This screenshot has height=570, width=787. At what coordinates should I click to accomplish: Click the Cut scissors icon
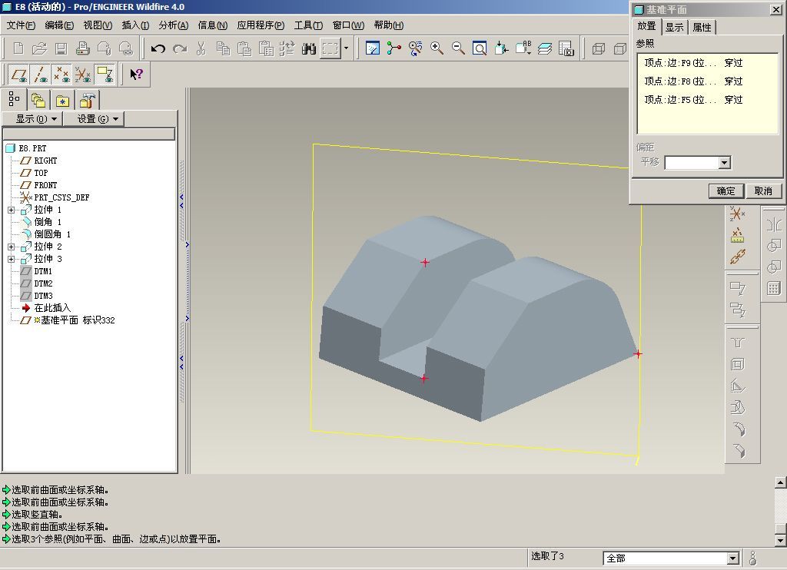(201, 48)
